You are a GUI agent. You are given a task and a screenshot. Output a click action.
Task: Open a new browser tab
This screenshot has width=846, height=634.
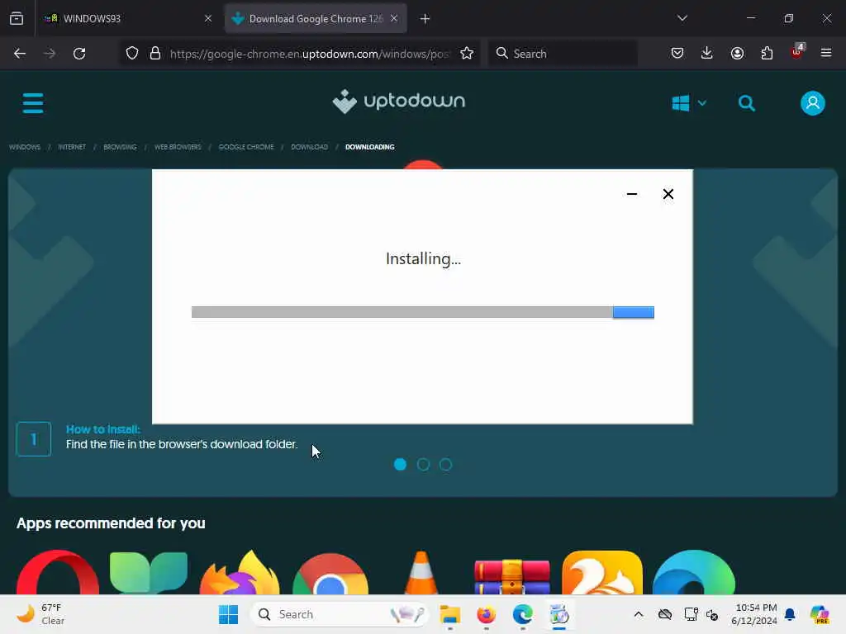pos(425,19)
